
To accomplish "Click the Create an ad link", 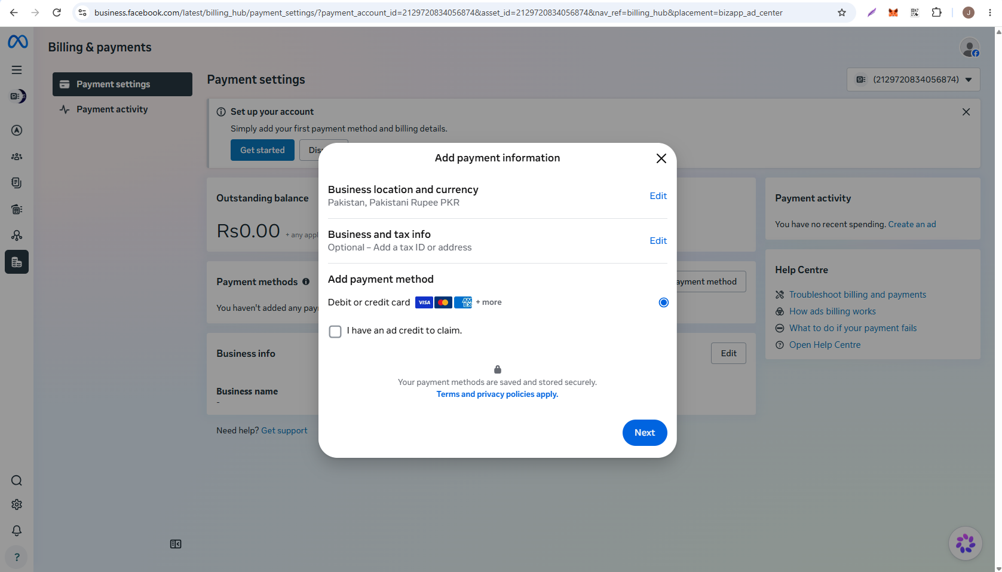I will tap(912, 224).
